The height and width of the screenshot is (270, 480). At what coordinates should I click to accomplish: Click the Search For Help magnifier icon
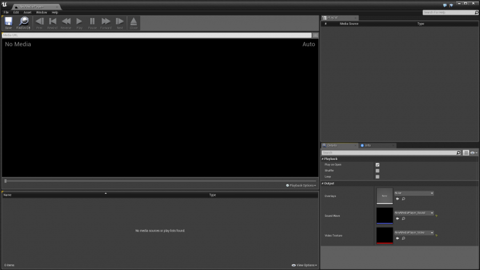476,12
